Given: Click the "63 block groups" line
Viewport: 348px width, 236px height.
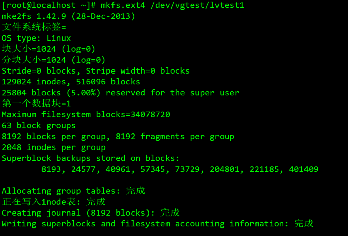Looking at the screenshot, I should click(x=39, y=125).
